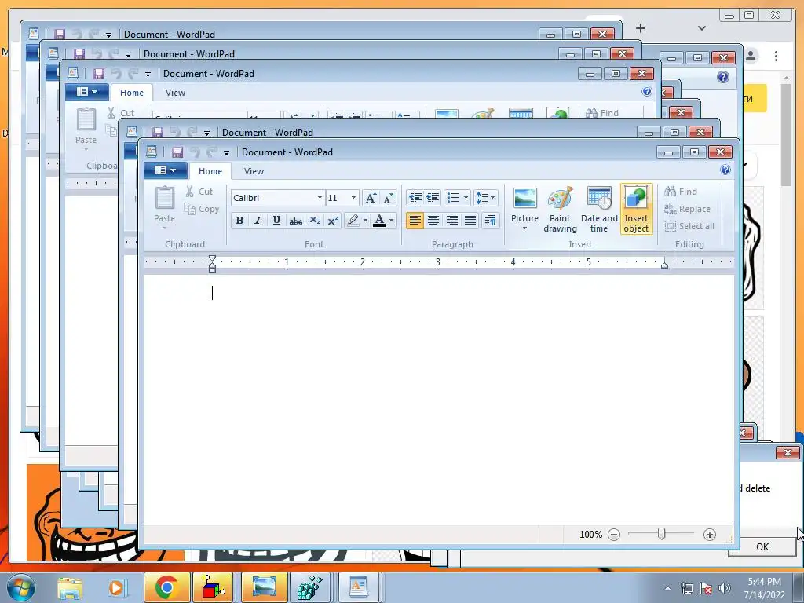
Task: Shrink font size button
Action: click(388, 198)
